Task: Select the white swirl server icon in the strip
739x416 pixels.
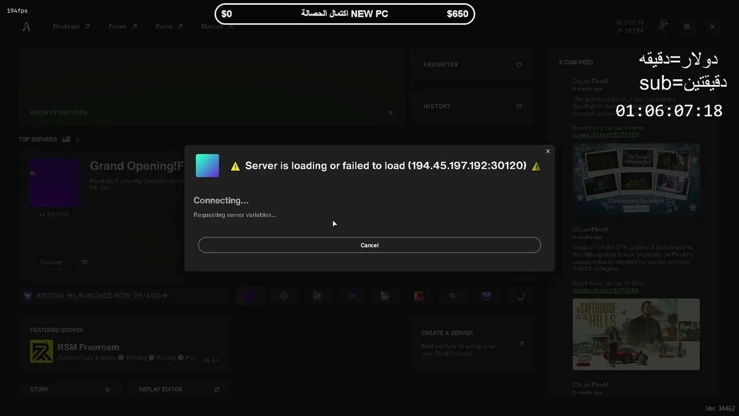Action: pos(520,296)
